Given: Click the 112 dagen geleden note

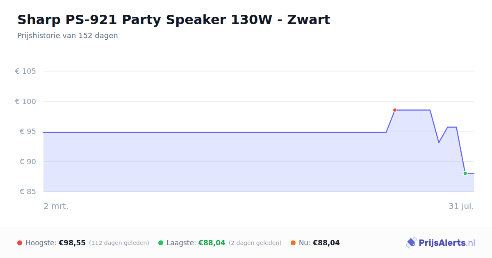Looking at the screenshot, I should (119, 243).
